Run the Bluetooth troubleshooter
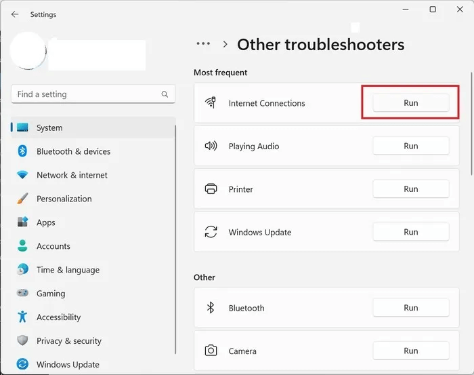This screenshot has height=375, width=474. (x=411, y=308)
